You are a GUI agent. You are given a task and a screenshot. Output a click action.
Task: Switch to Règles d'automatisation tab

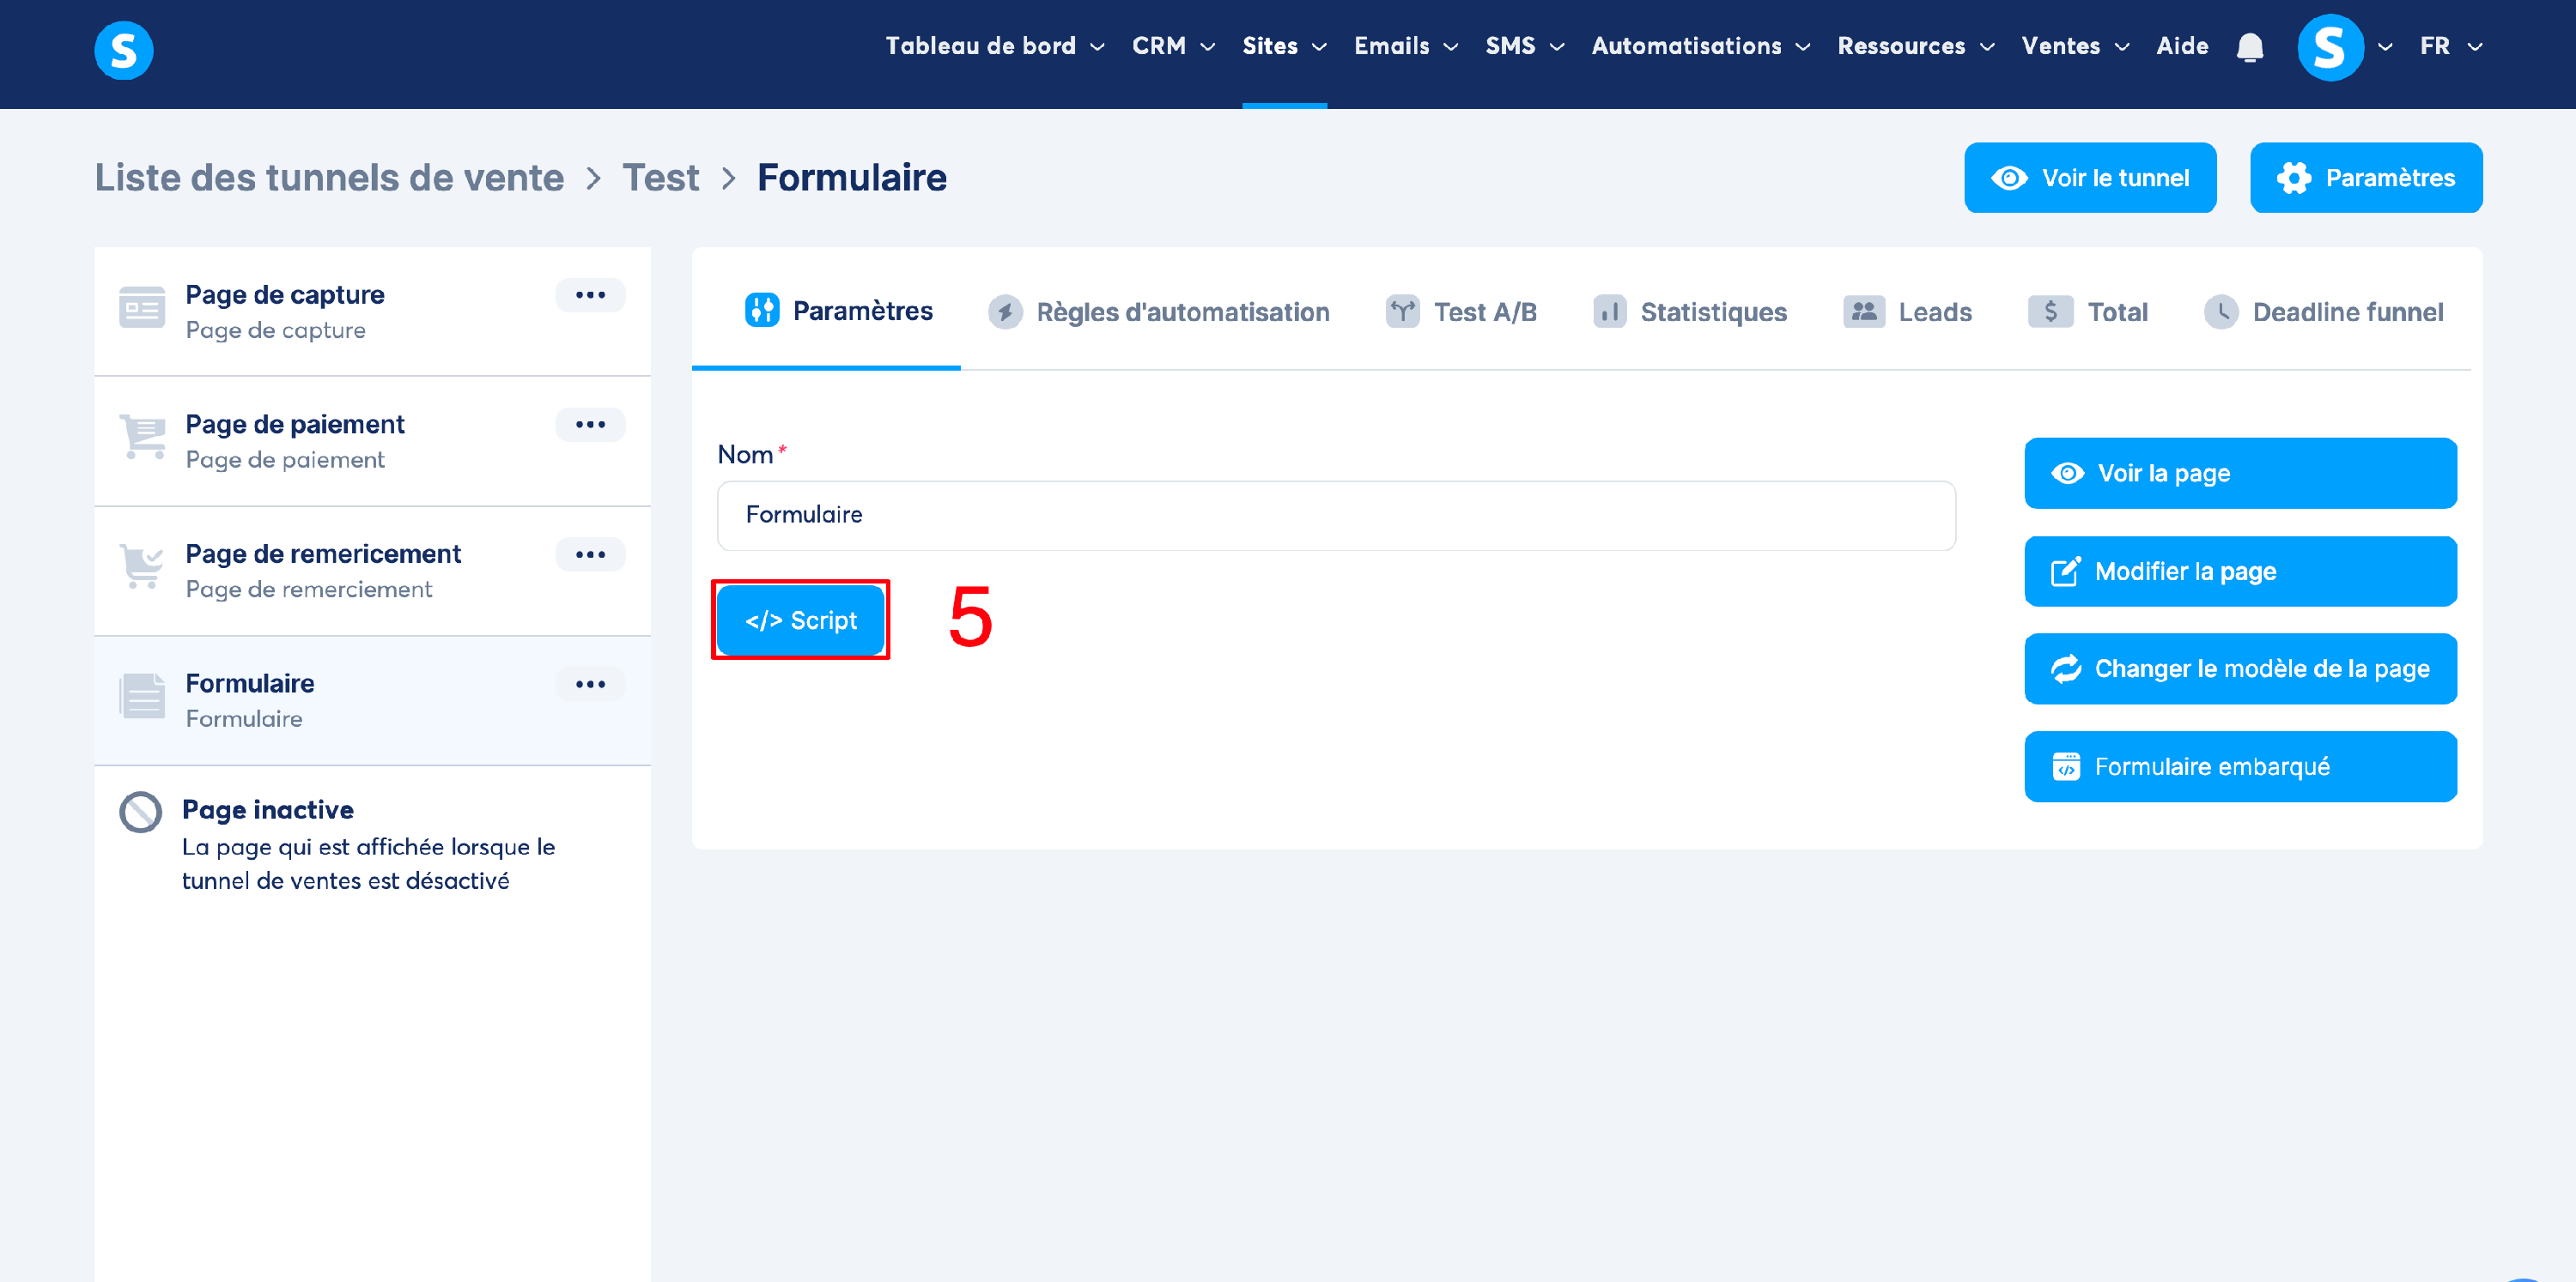(x=1159, y=311)
